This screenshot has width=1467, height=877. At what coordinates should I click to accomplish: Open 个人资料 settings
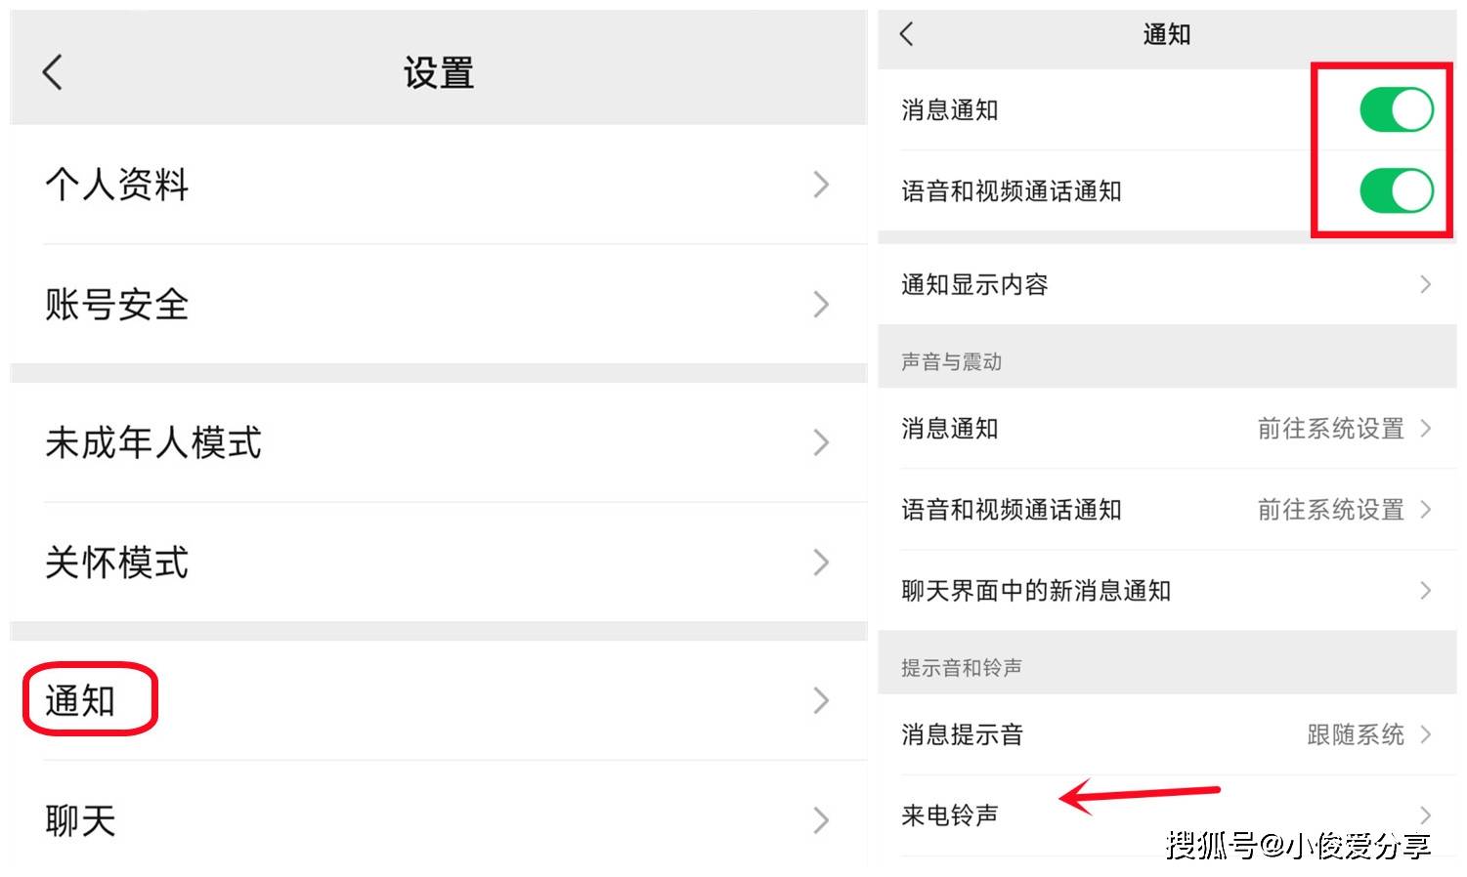pos(117,185)
